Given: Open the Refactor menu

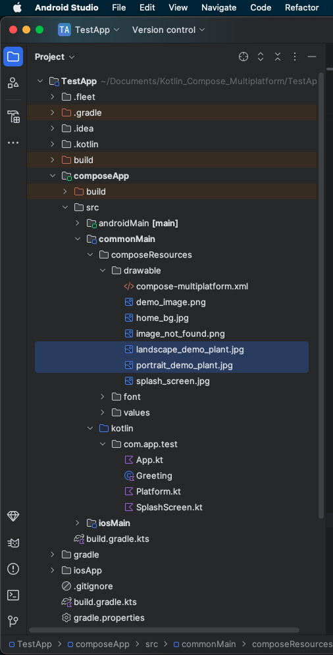Looking at the screenshot, I should (x=302, y=7).
